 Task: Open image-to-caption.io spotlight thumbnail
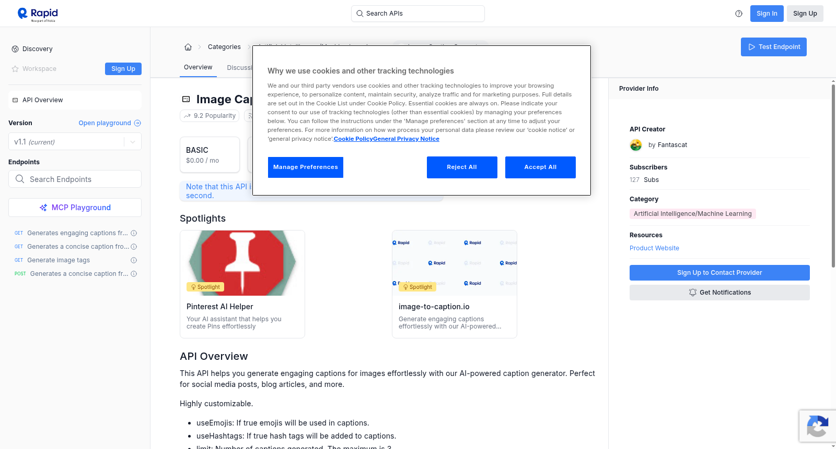455,263
